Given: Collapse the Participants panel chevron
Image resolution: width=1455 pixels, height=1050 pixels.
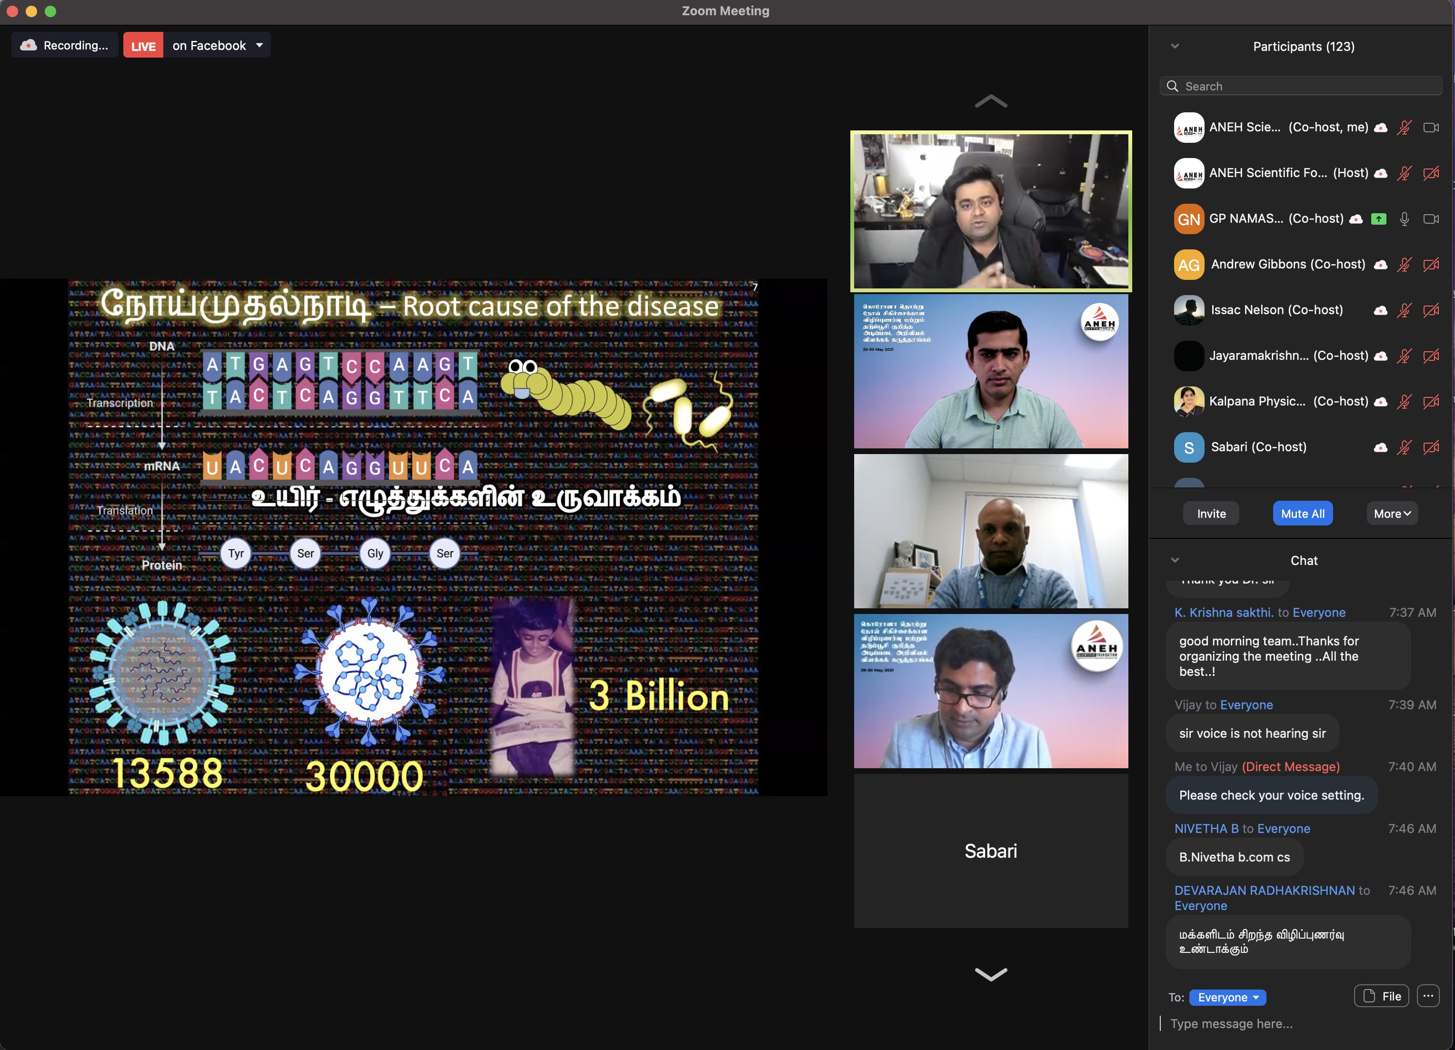Looking at the screenshot, I should (x=1175, y=46).
